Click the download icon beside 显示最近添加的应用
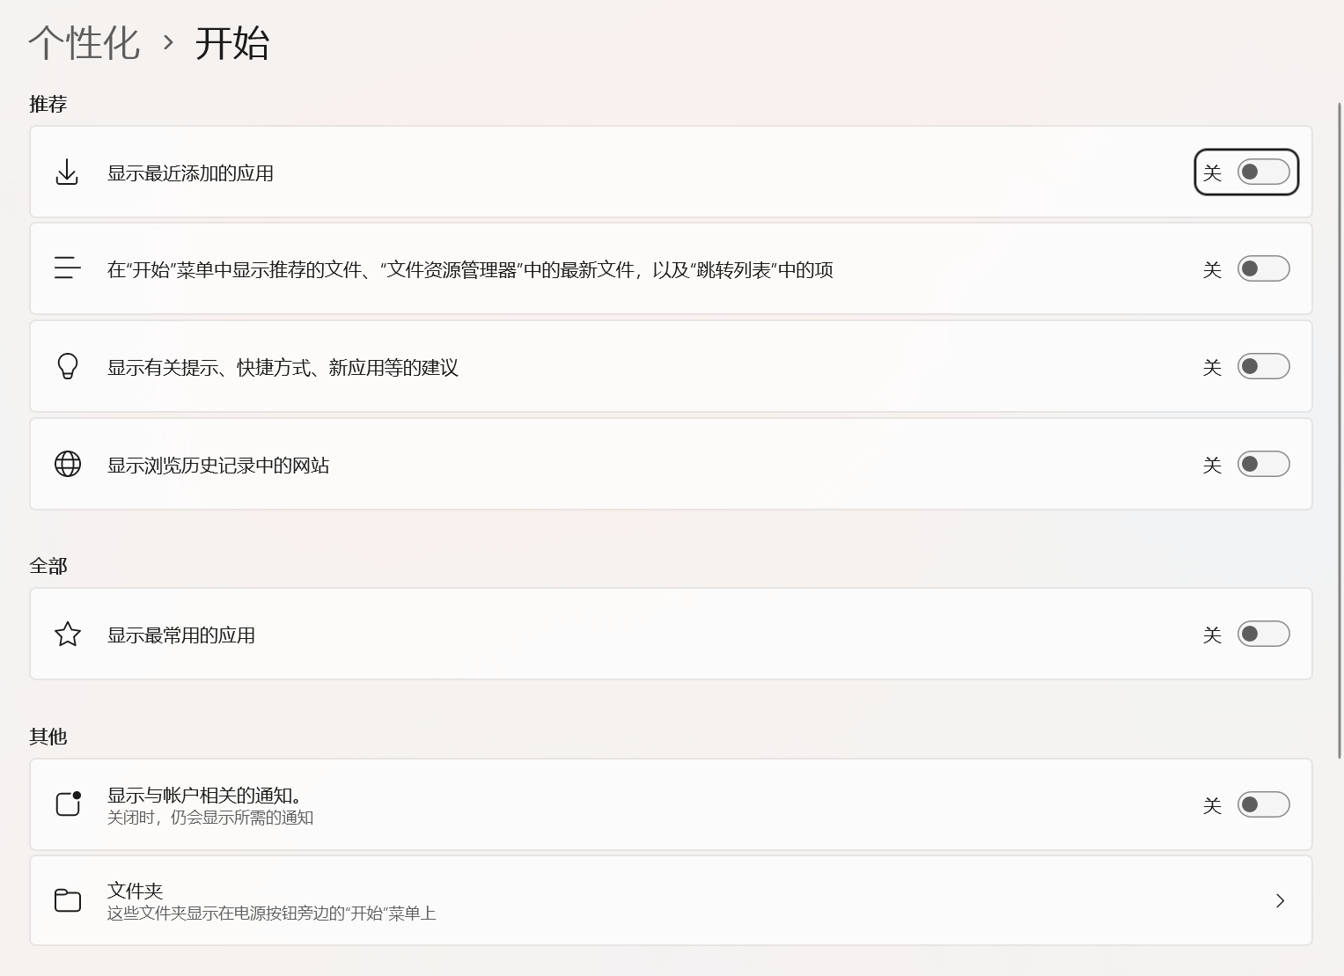 pyautogui.click(x=68, y=172)
